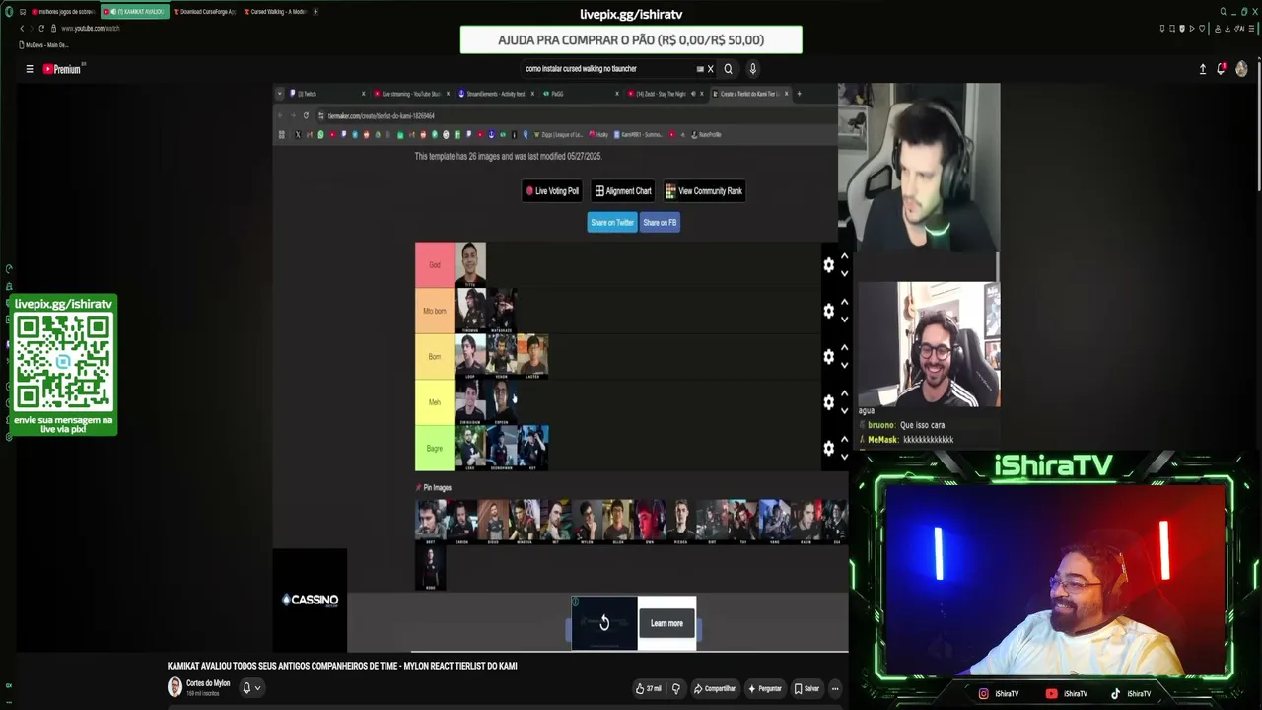
Task: Select the Twitch tab in inner browser
Action: [x=328, y=94]
